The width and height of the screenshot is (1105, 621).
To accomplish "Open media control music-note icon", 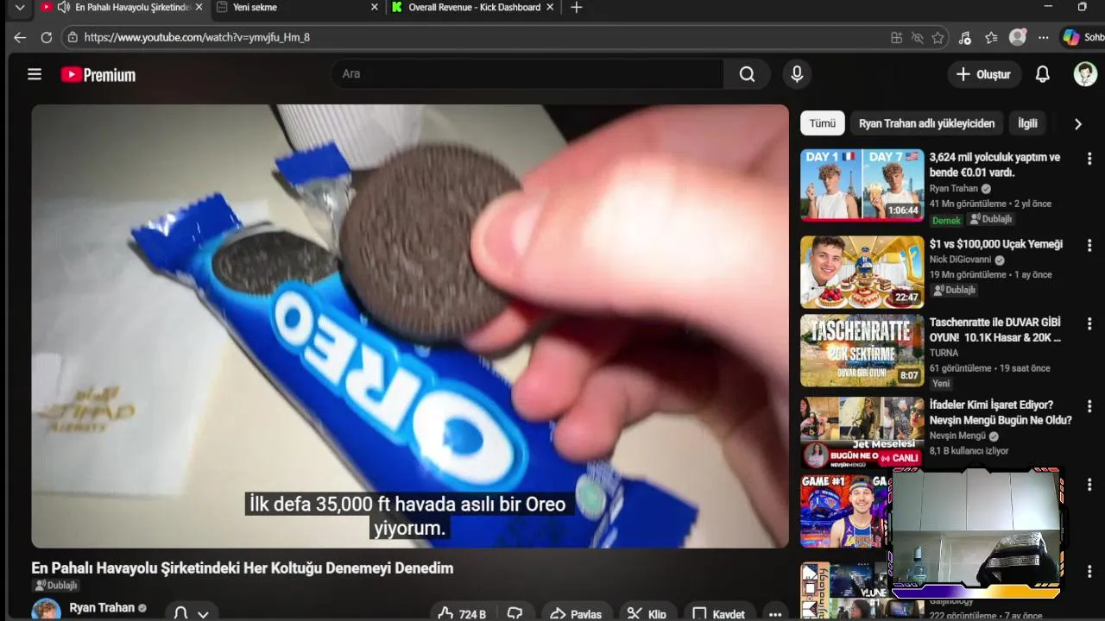I will click(x=965, y=38).
